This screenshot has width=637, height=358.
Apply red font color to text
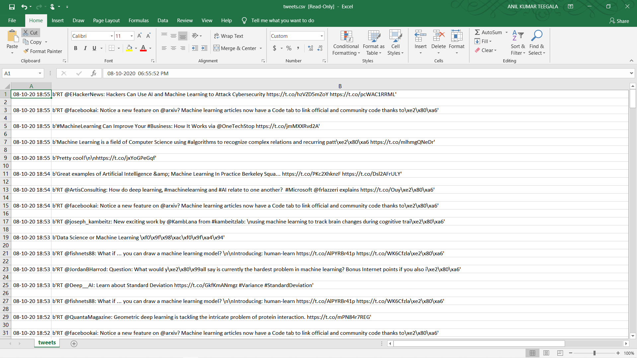pos(143,48)
